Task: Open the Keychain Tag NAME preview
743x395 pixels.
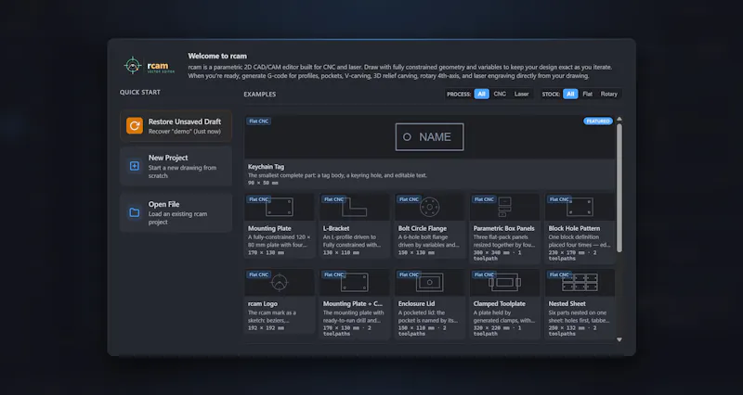Action: 430,137
